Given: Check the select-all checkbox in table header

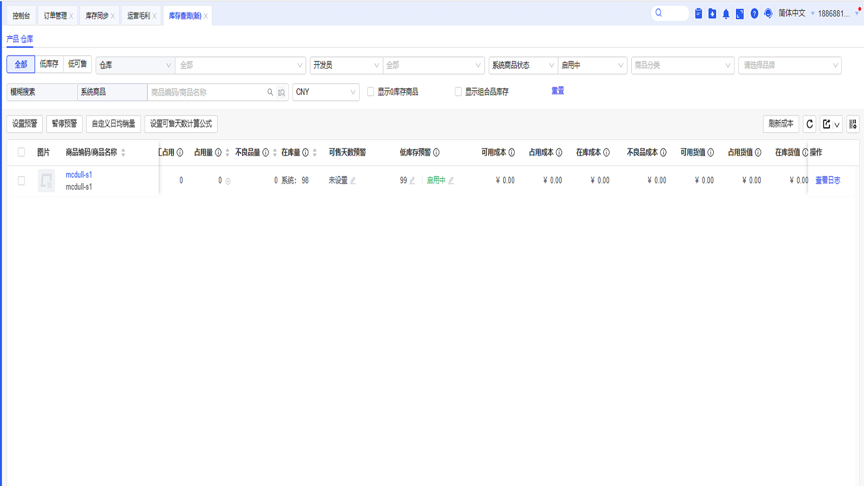Looking at the screenshot, I should pos(21,152).
